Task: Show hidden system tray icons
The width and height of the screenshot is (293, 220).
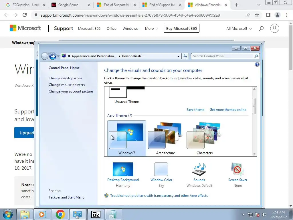Action: pos(243,215)
